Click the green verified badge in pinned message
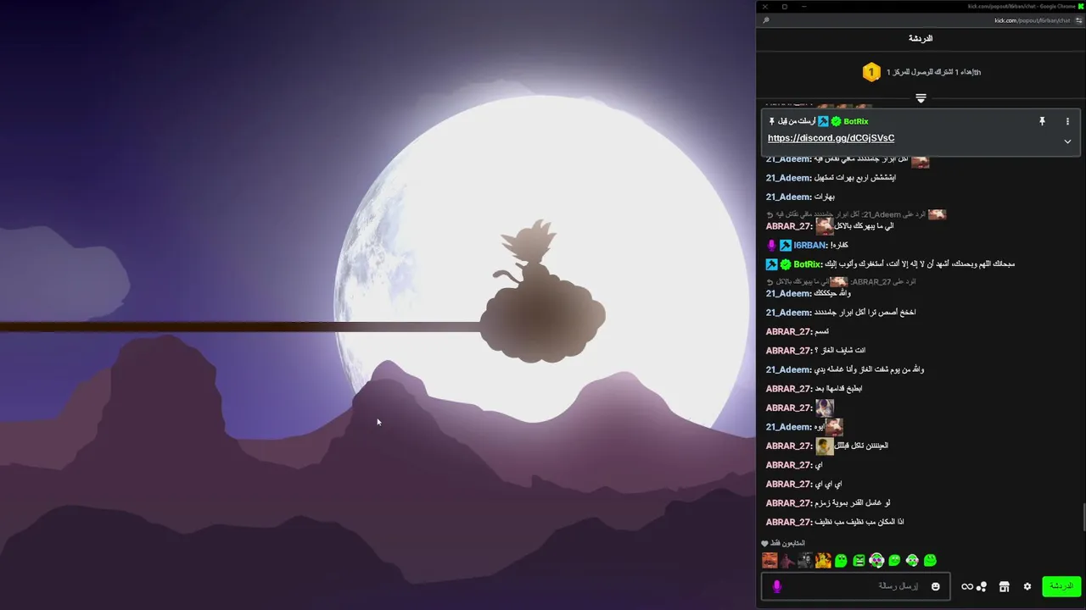The height and width of the screenshot is (610, 1086). point(836,121)
